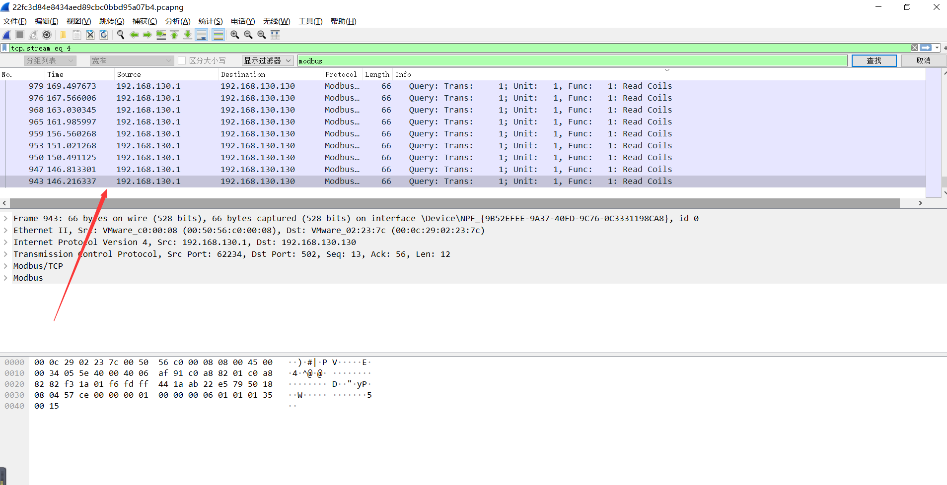Open a capture file with folder icon
This screenshot has height=485, width=947.
click(x=63, y=35)
